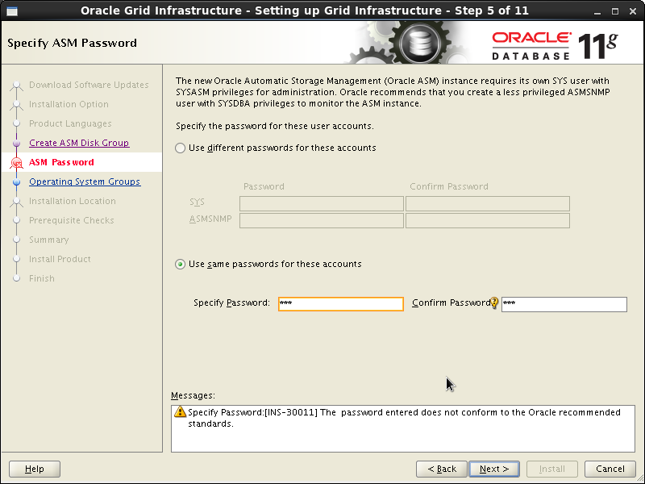Click the password hint key icon
The height and width of the screenshot is (484, 645).
(494, 303)
